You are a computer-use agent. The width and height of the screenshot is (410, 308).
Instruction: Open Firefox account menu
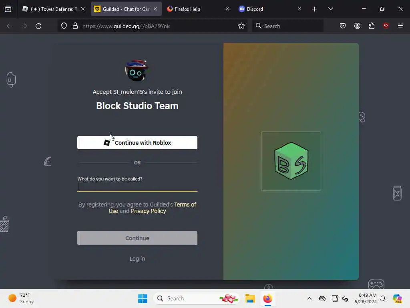click(x=357, y=26)
